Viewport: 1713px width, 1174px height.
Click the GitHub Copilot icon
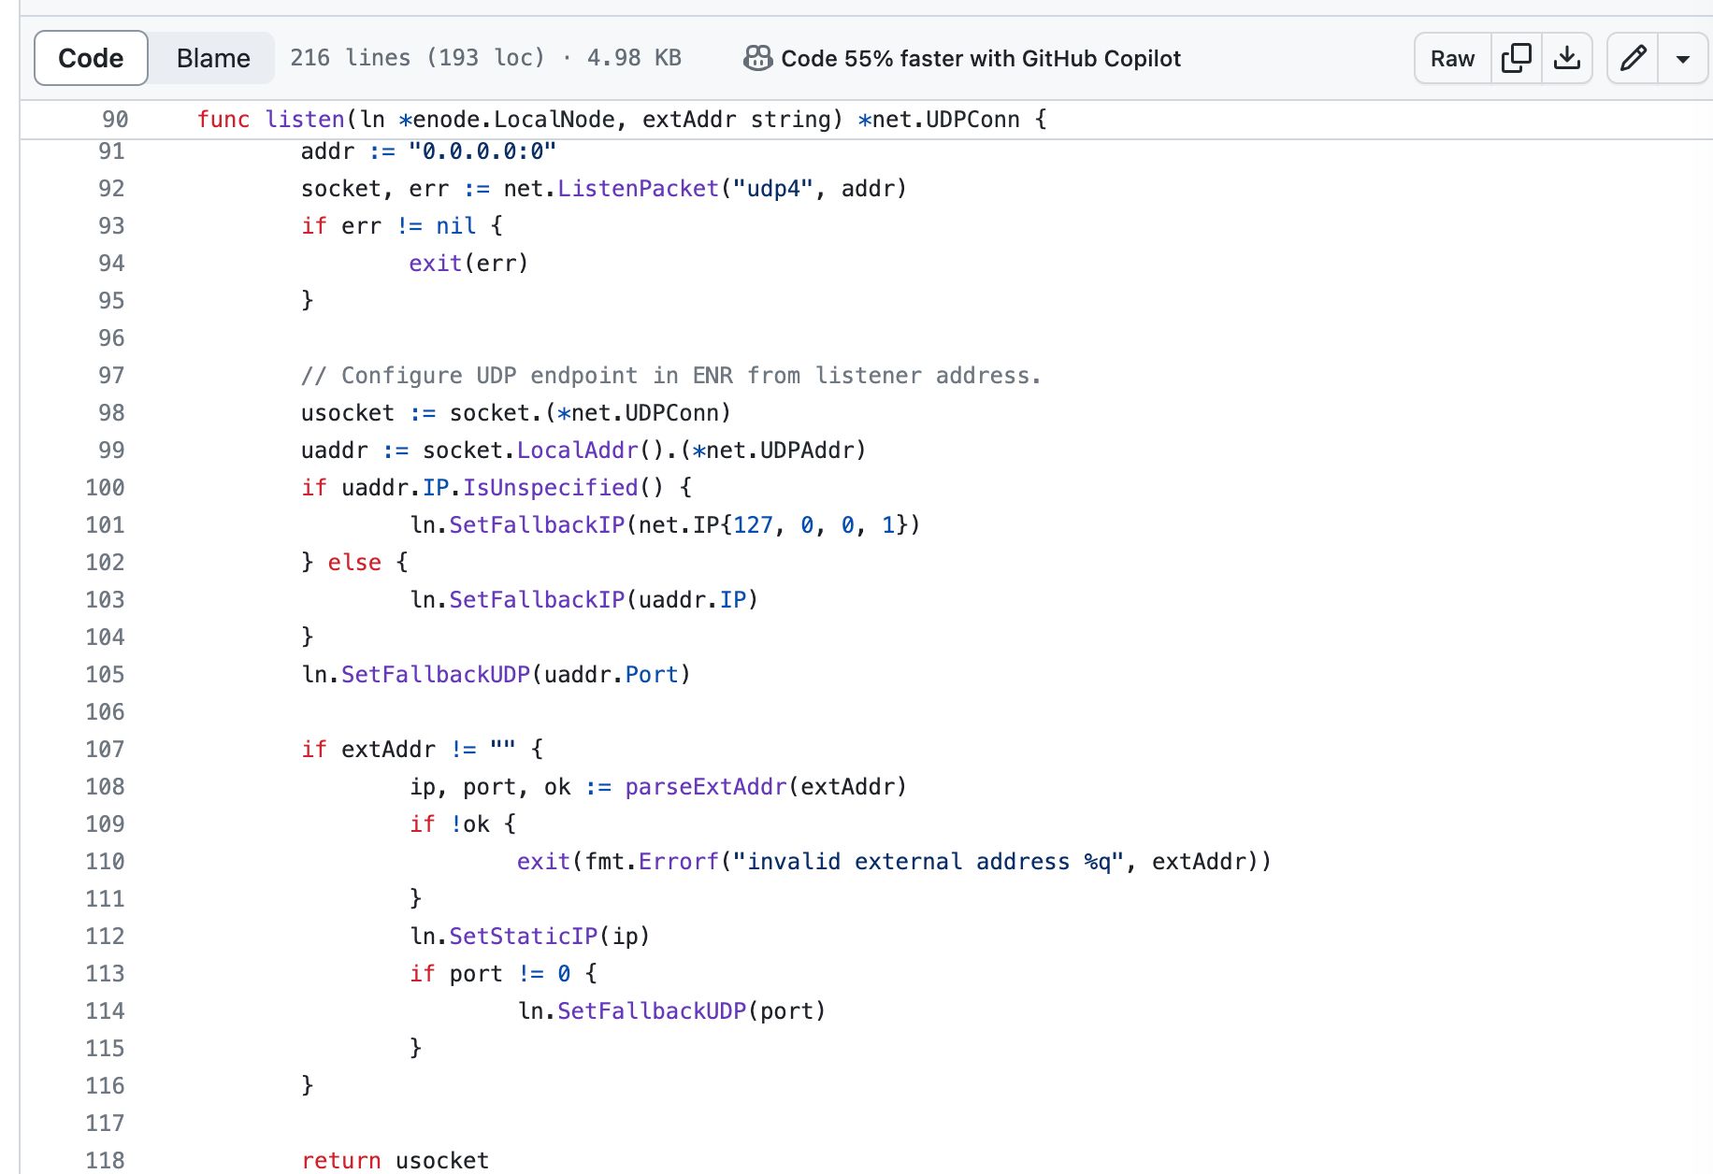[x=757, y=58]
